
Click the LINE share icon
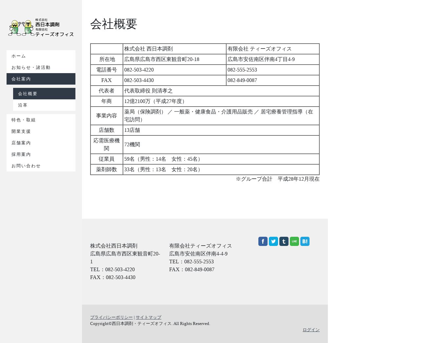click(x=294, y=241)
